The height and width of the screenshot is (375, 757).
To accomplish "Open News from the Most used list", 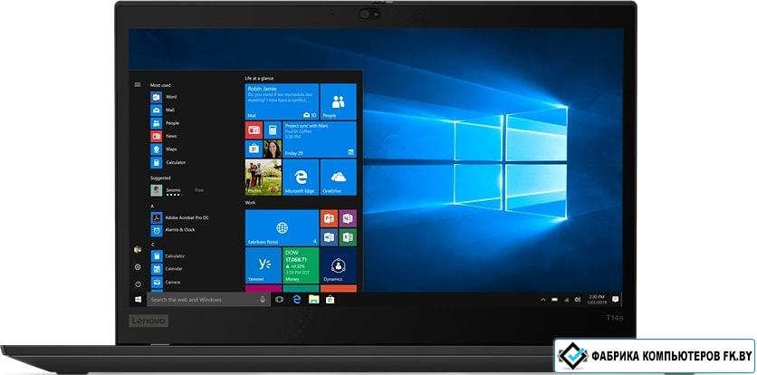I will [x=164, y=136].
